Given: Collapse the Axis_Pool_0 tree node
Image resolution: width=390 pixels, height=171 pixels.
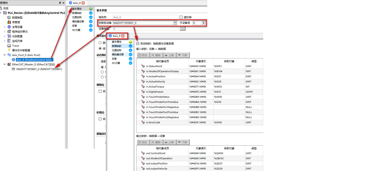Looking at the screenshot, I should (5, 55).
